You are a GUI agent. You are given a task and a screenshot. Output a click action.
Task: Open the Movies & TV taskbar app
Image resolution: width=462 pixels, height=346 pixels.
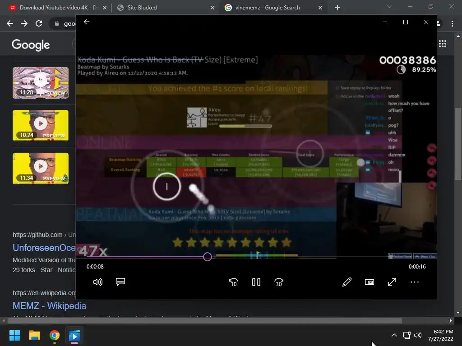pyautogui.click(x=74, y=335)
